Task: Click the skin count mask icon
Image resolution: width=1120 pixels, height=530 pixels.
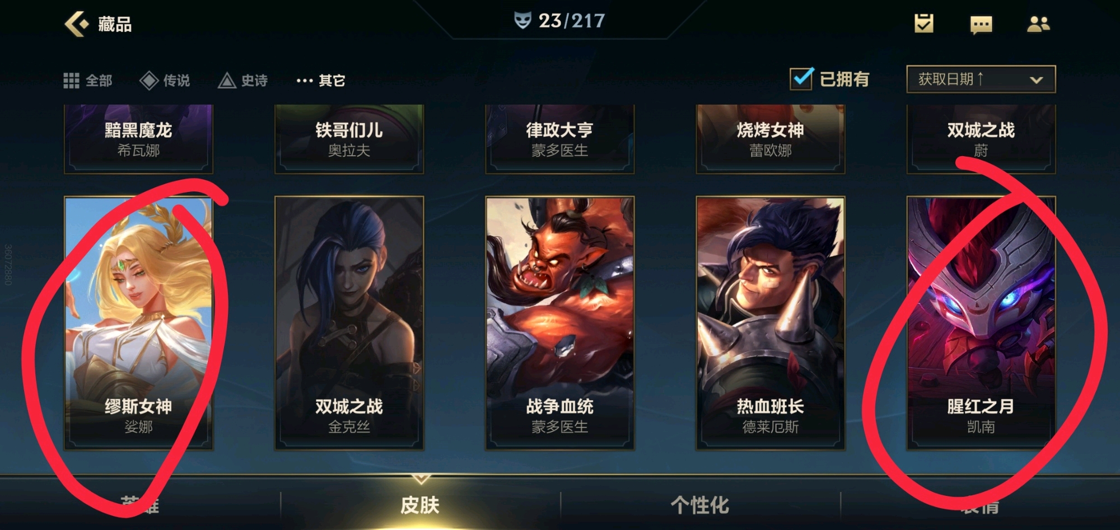Action: 522,21
